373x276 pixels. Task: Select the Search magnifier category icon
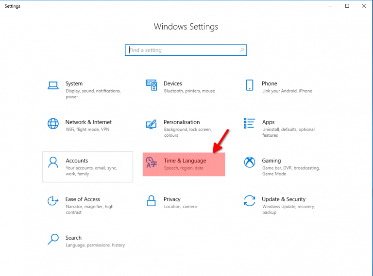coord(53,239)
